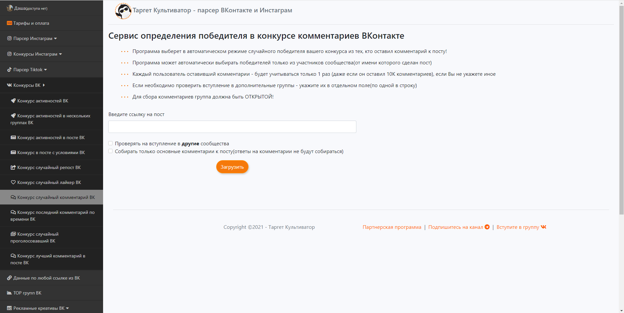Select Конкурс случайный репост ВК

pyautogui.click(x=51, y=167)
